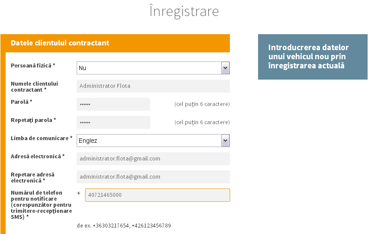The width and height of the screenshot is (368, 234).
Task: Click the plus sign before phone field
Action: pyautogui.click(x=79, y=193)
